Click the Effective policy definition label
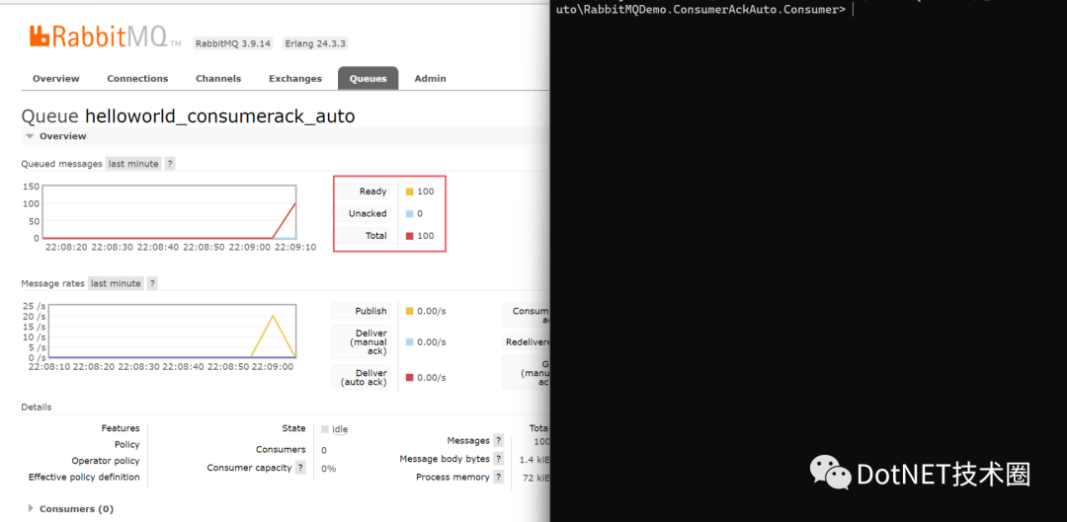1067x522 pixels. (x=84, y=478)
